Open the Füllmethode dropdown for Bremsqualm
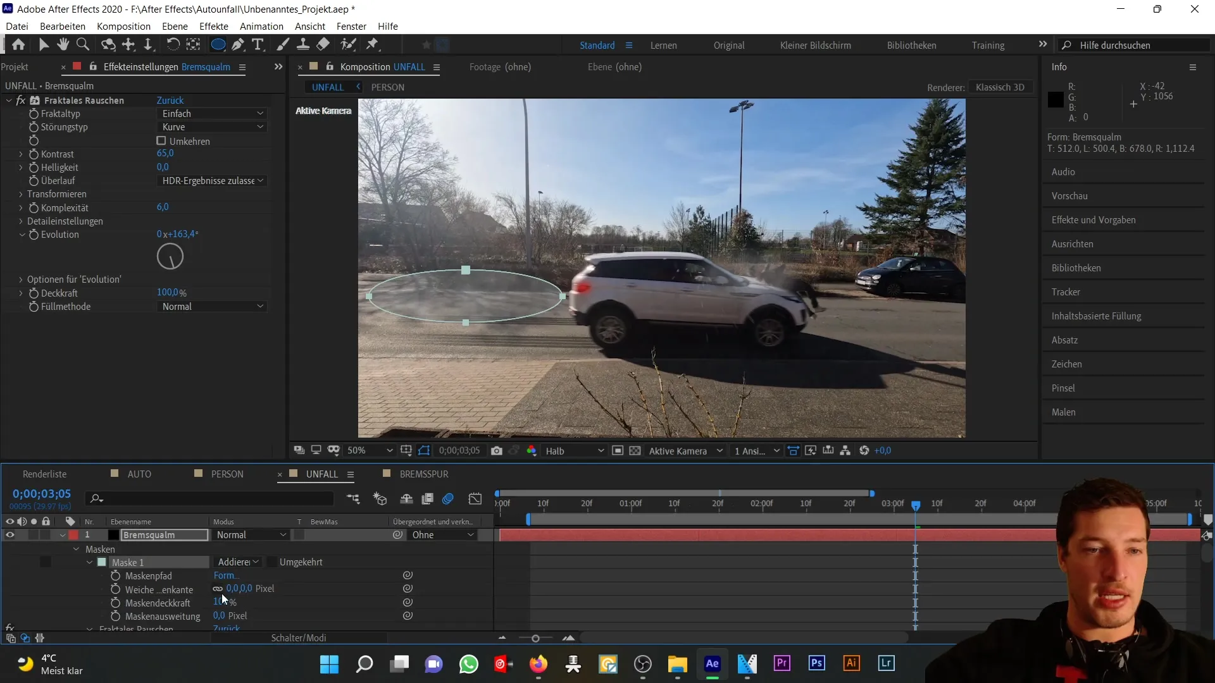Viewport: 1215px width, 683px height. tap(210, 306)
